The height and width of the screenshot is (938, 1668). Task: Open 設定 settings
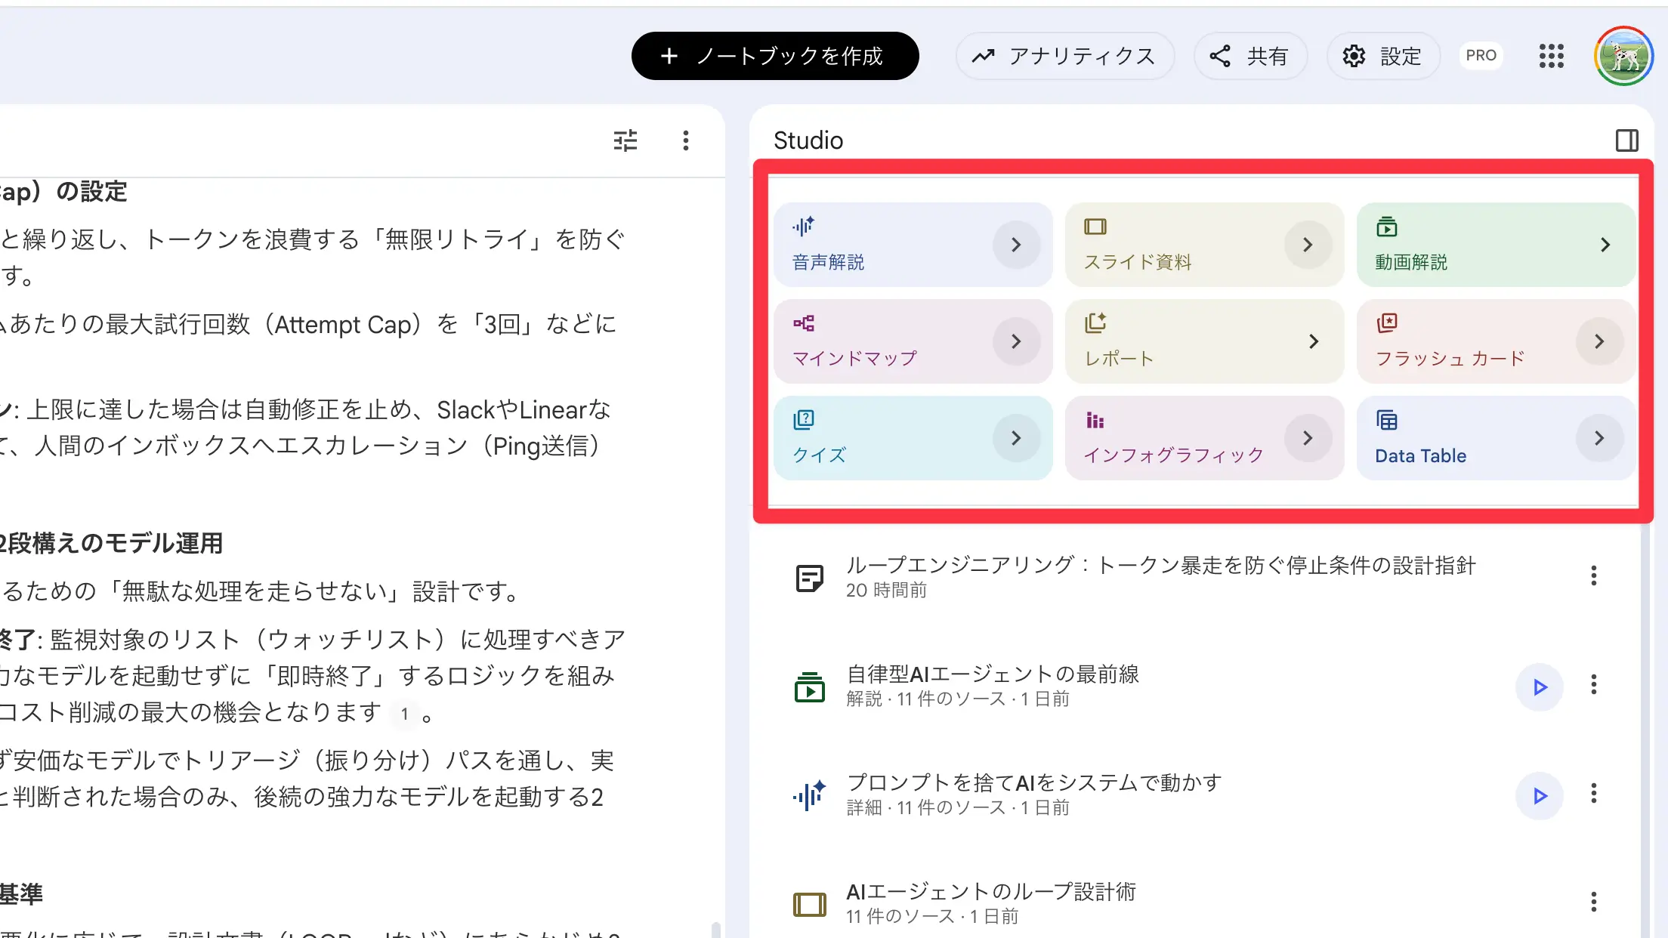click(x=1383, y=56)
